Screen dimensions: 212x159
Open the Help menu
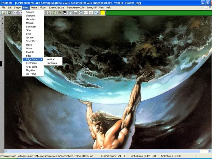(109, 8)
